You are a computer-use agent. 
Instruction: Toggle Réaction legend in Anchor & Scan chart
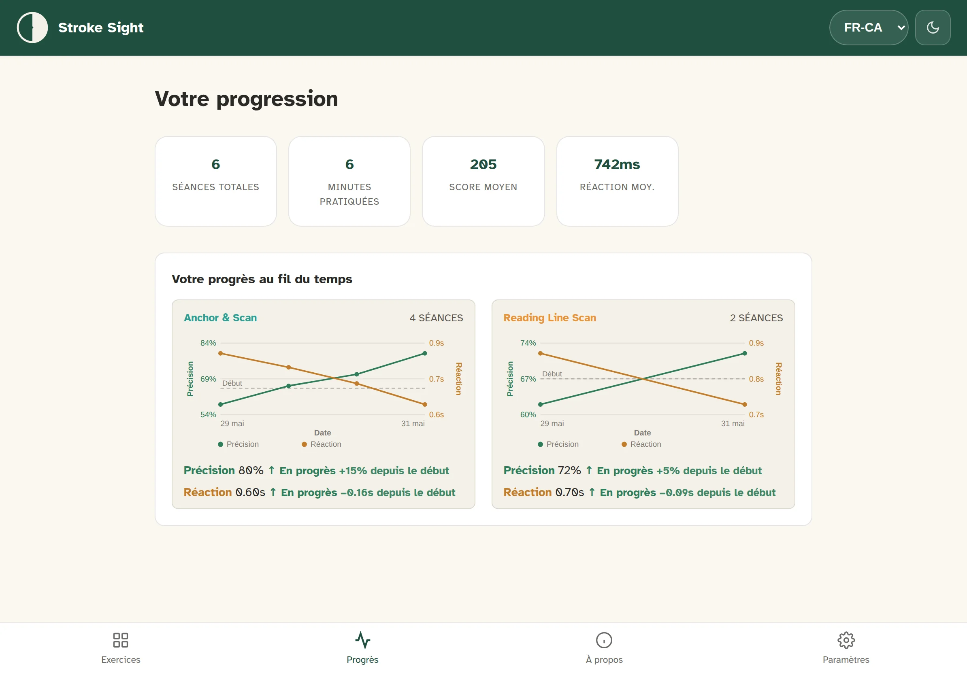coord(322,444)
